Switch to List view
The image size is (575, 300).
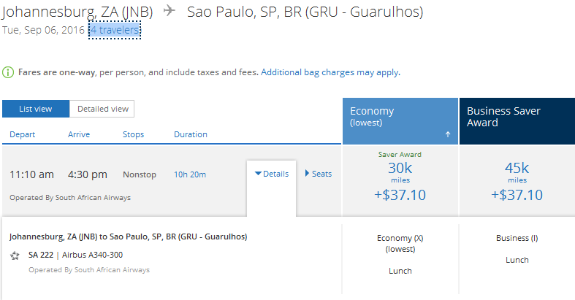coord(36,109)
